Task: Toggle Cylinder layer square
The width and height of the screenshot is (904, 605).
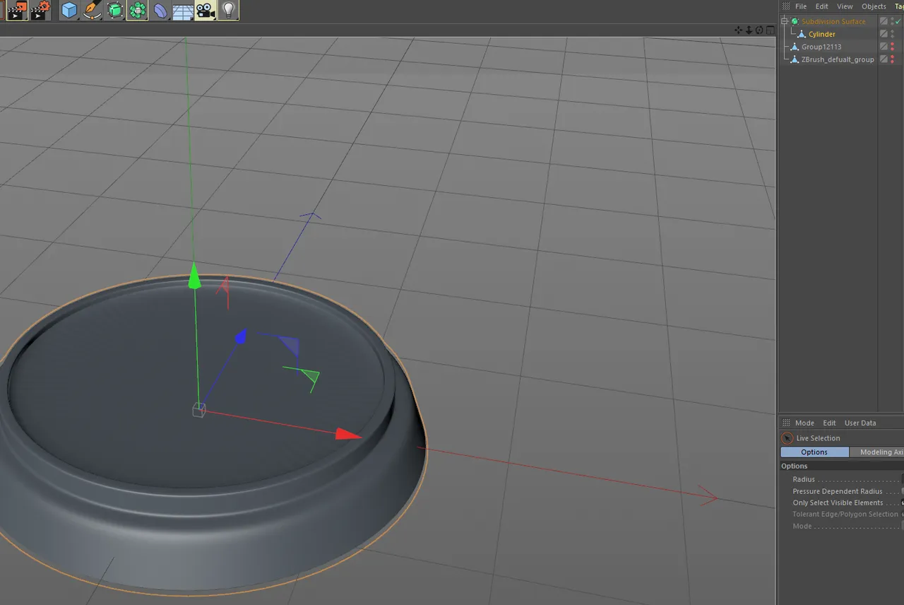Action: (884, 34)
